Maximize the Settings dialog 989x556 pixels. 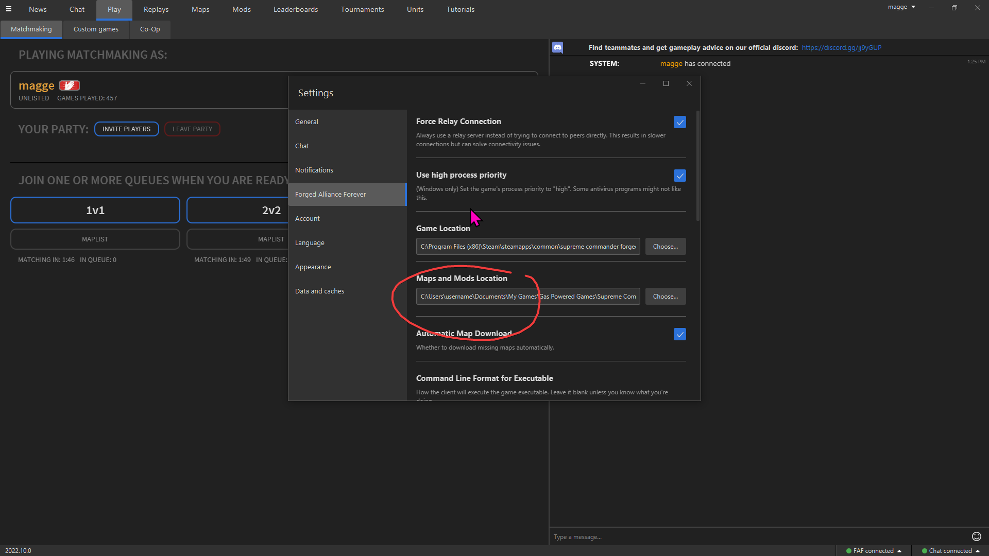[666, 83]
